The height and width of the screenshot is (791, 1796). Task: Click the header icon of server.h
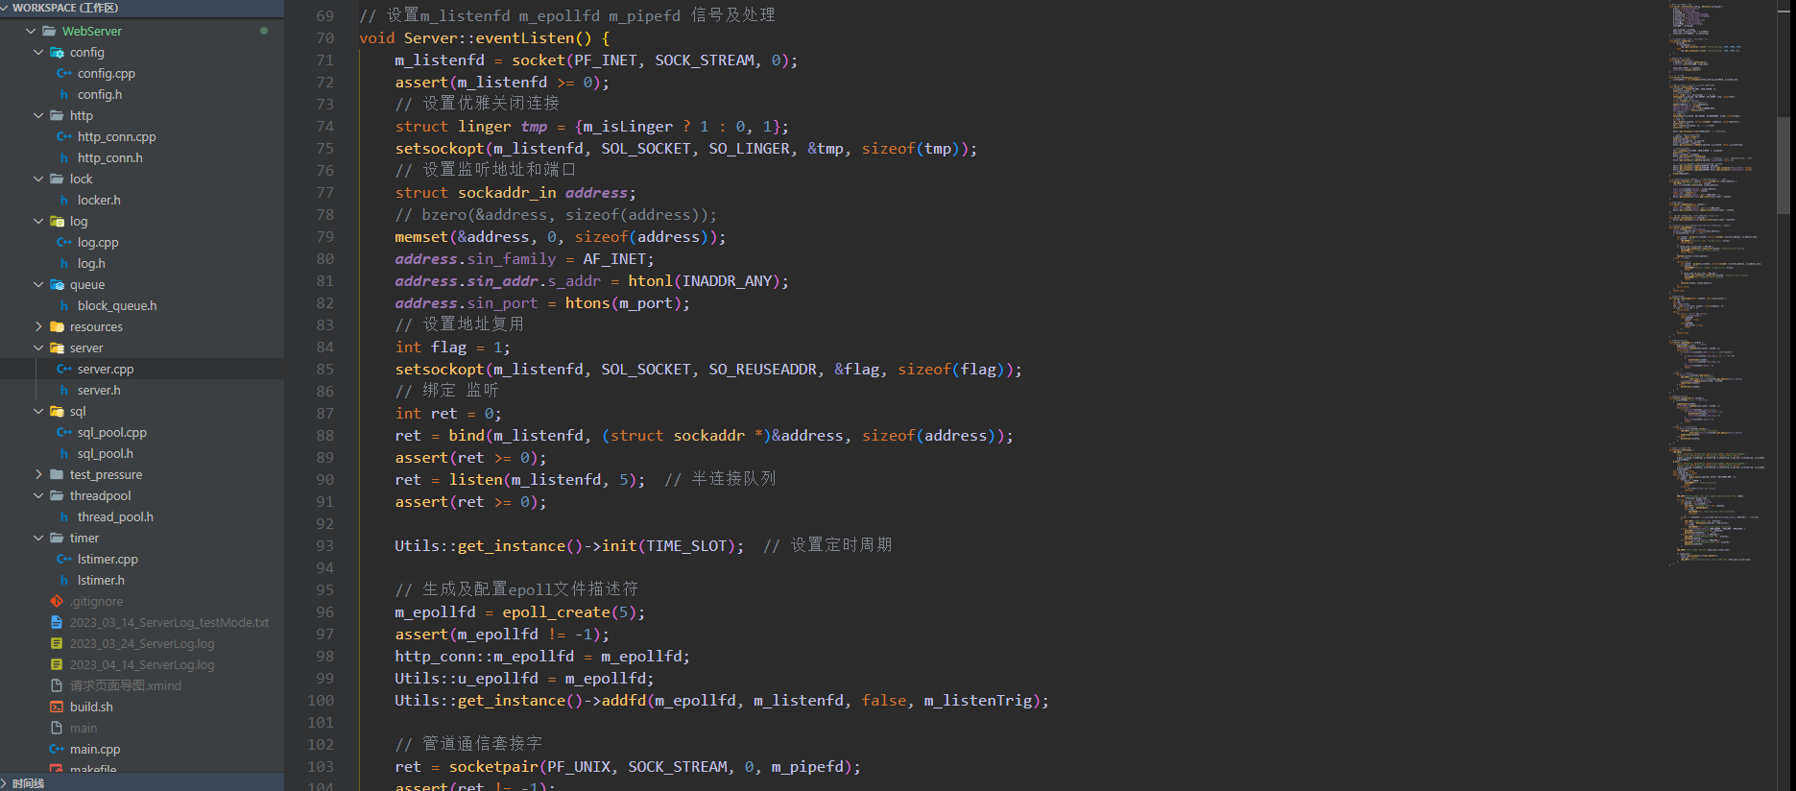(x=64, y=390)
